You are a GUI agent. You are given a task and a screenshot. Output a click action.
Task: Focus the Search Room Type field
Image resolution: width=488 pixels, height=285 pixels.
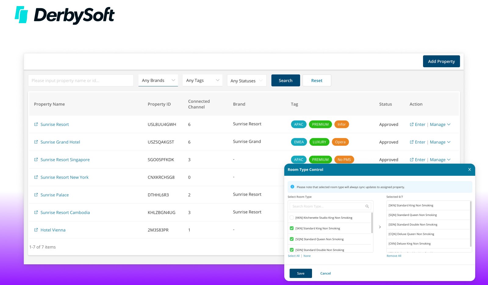point(330,206)
